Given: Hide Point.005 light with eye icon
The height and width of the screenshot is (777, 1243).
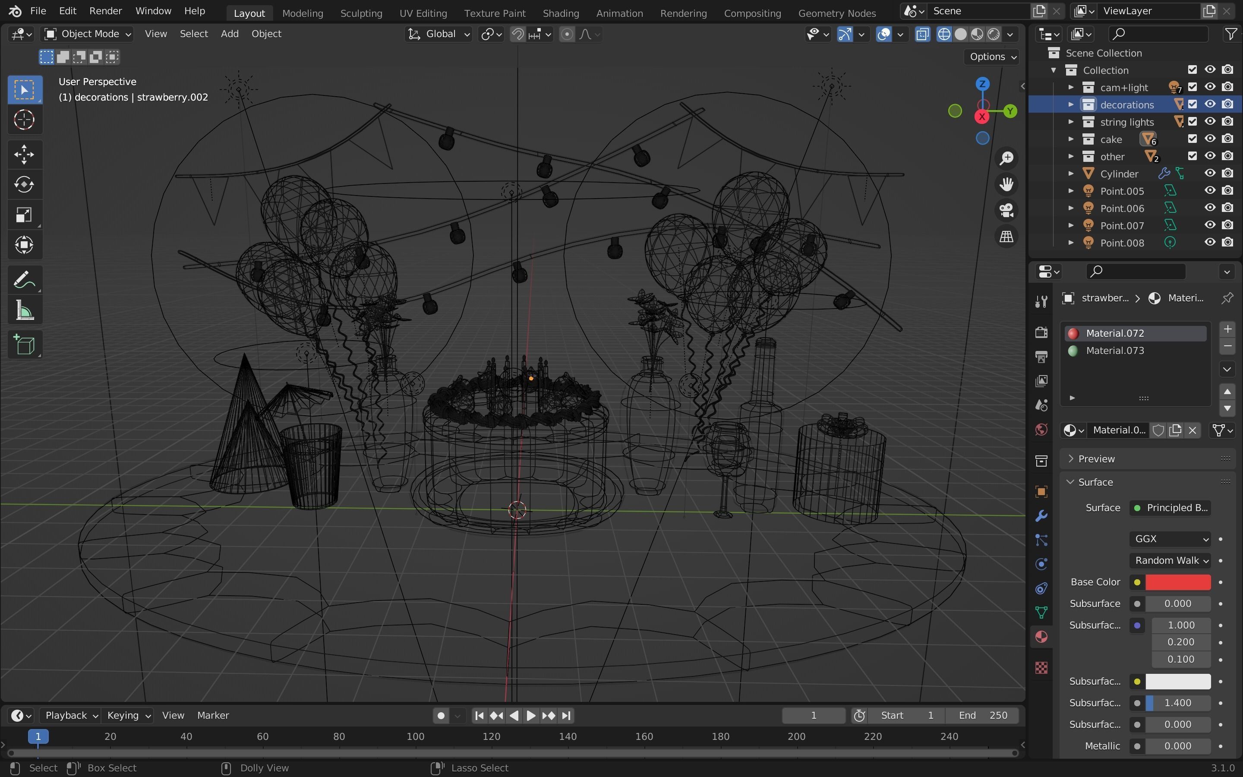Looking at the screenshot, I should click(x=1210, y=191).
